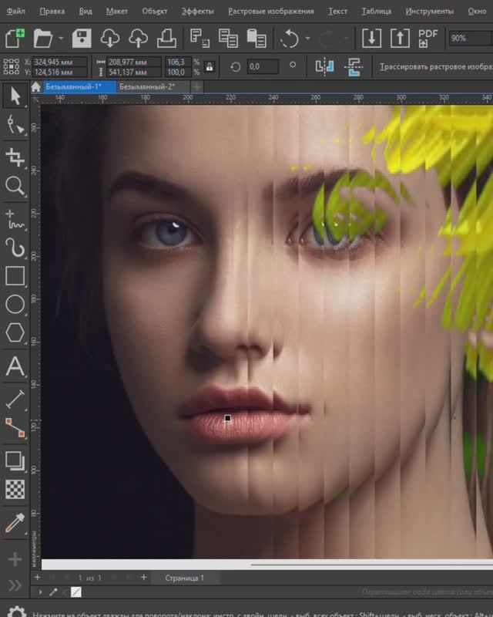493x617 pixels.
Task: Undo the last action
Action: click(x=290, y=38)
